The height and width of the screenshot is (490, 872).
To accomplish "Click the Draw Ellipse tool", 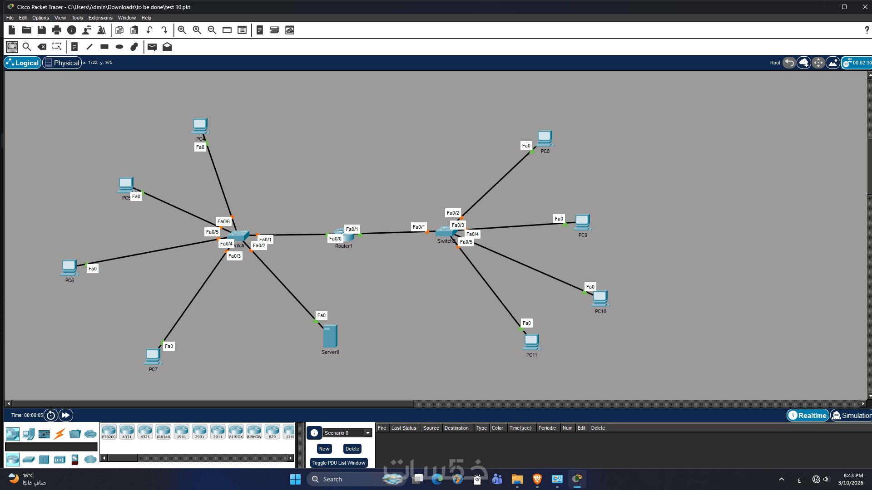I will 119,47.
